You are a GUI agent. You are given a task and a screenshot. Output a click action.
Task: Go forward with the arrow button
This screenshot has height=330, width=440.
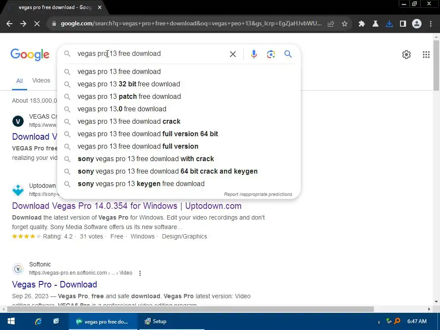23,24
